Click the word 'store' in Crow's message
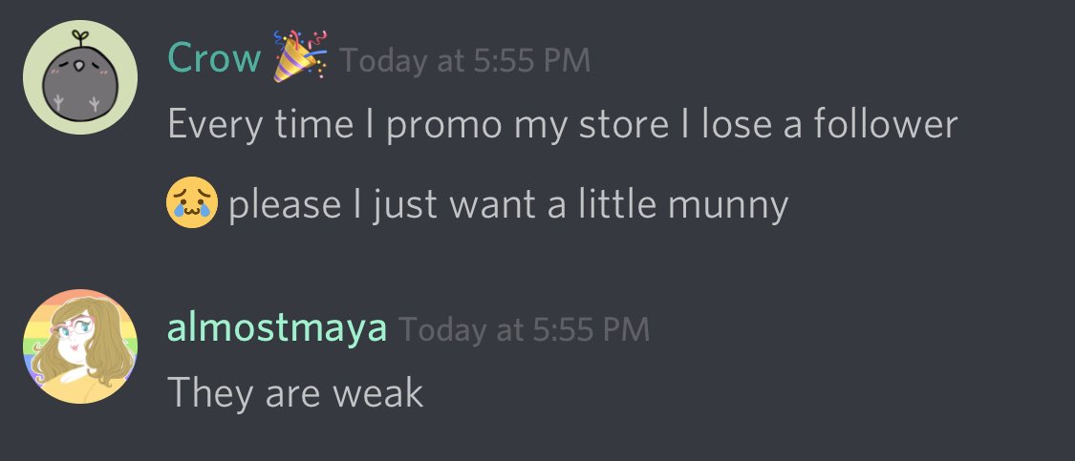The width and height of the screenshot is (1075, 461). [624, 126]
